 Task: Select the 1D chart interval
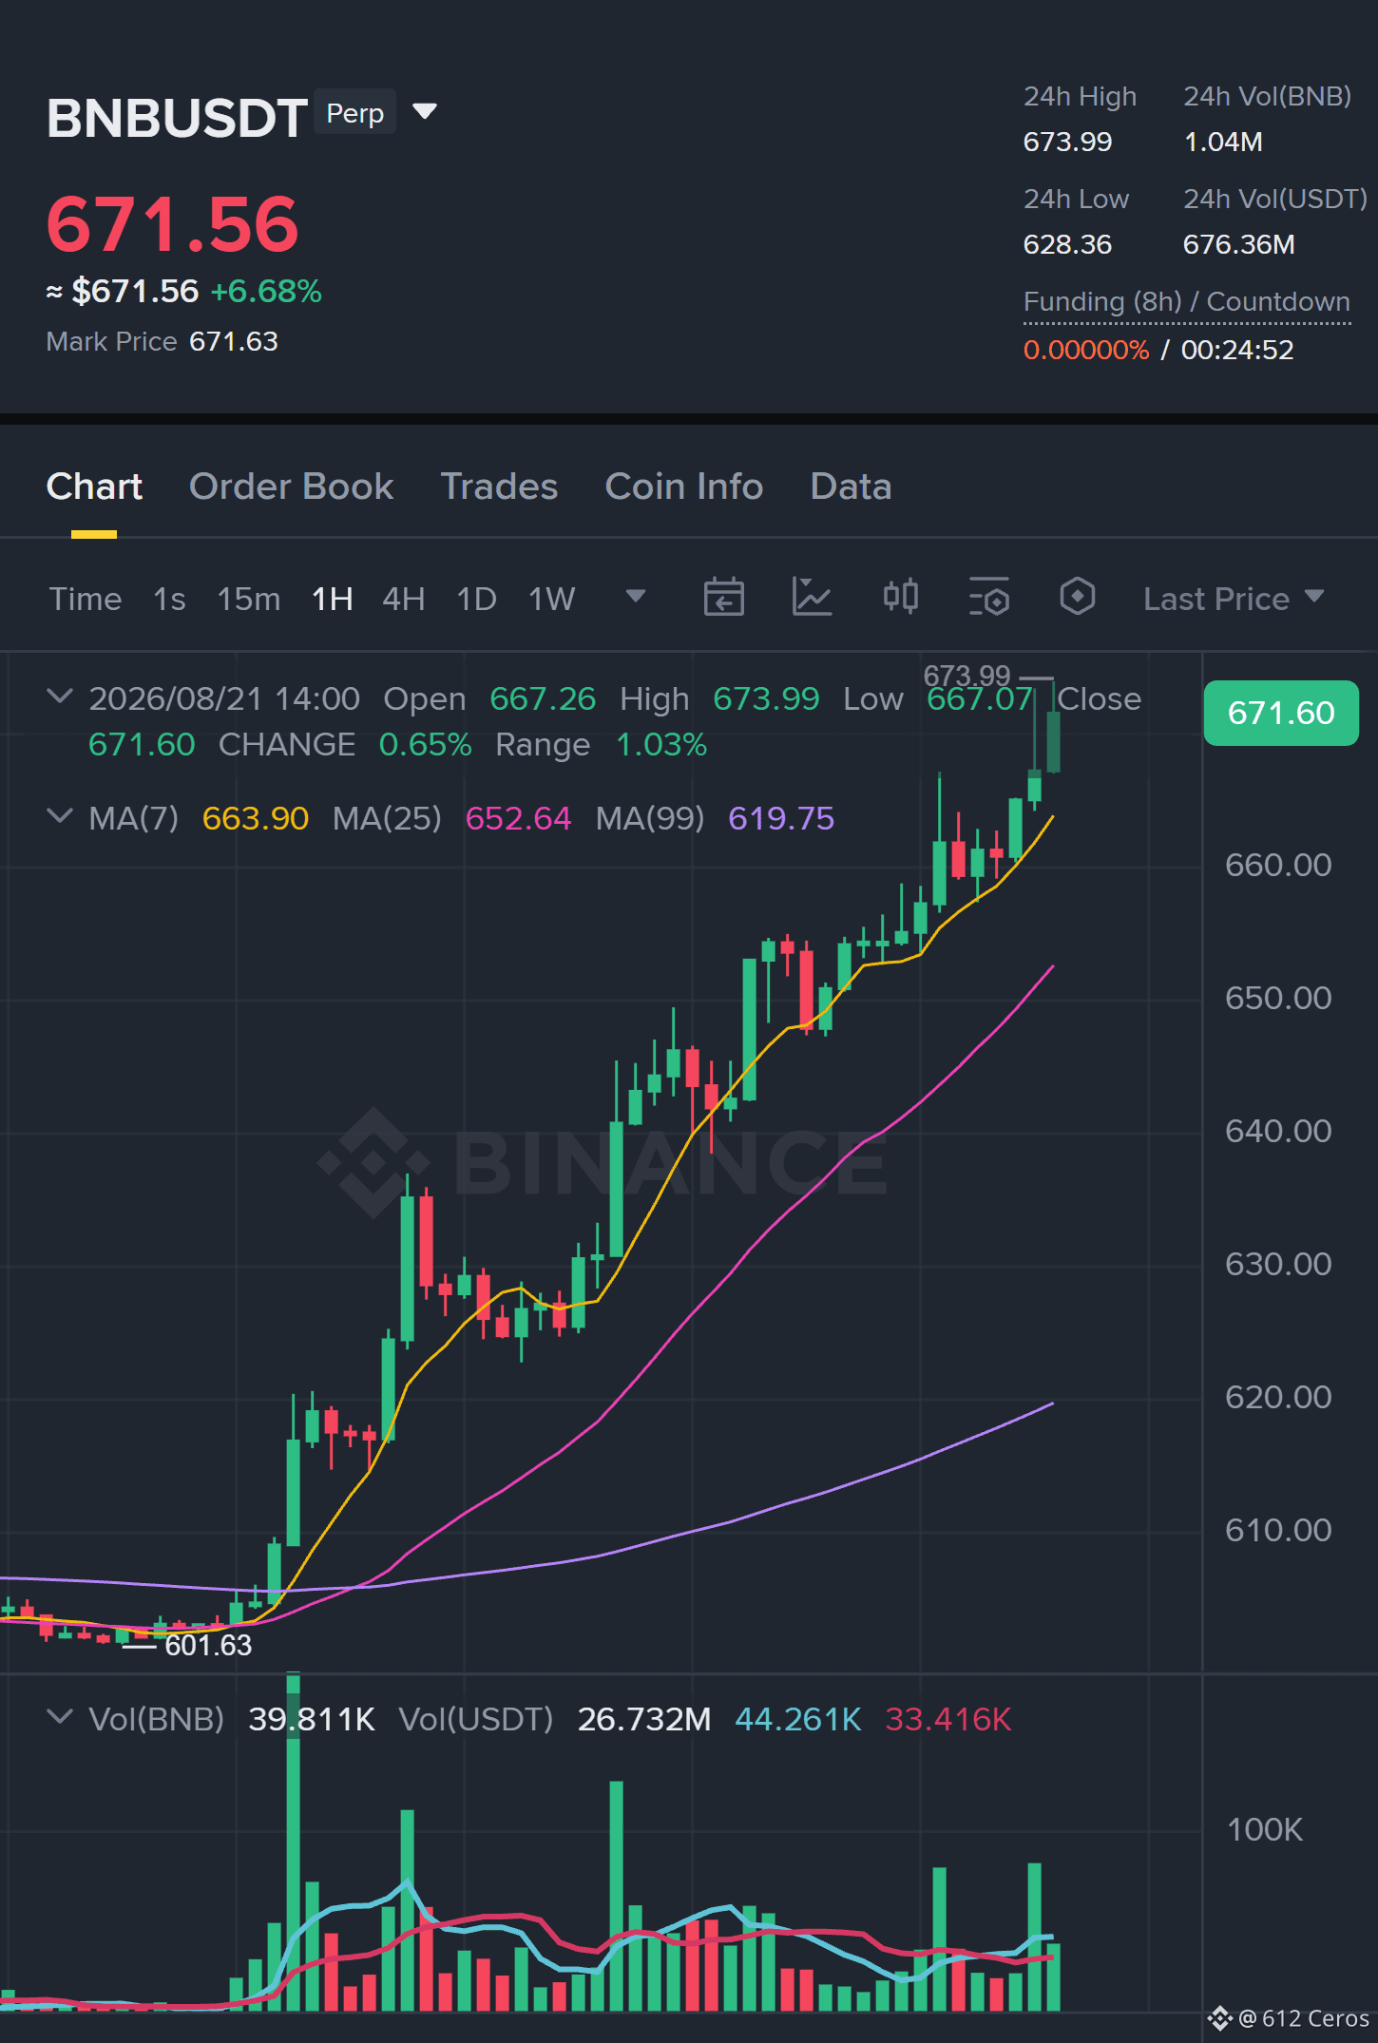(476, 599)
